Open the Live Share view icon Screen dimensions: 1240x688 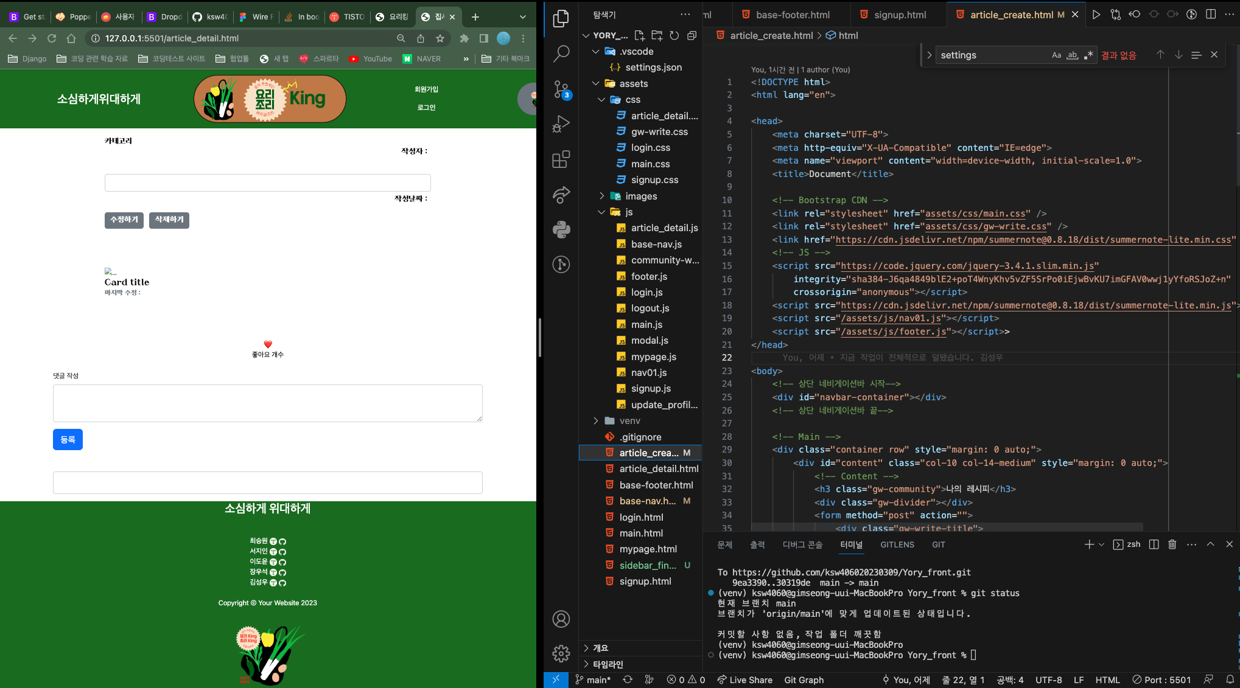(561, 194)
